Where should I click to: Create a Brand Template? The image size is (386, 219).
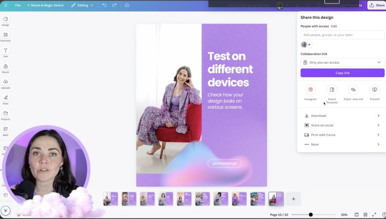[x=331, y=94]
